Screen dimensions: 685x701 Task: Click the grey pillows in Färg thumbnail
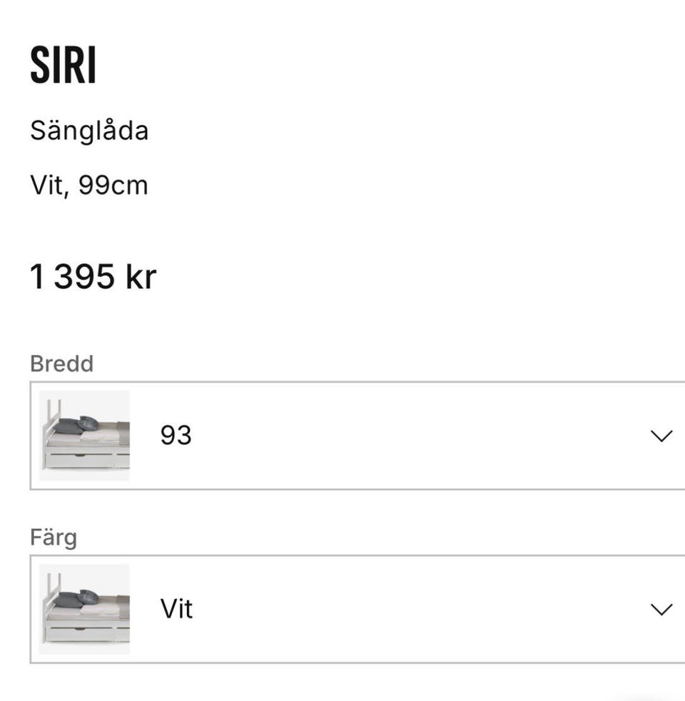[76, 598]
